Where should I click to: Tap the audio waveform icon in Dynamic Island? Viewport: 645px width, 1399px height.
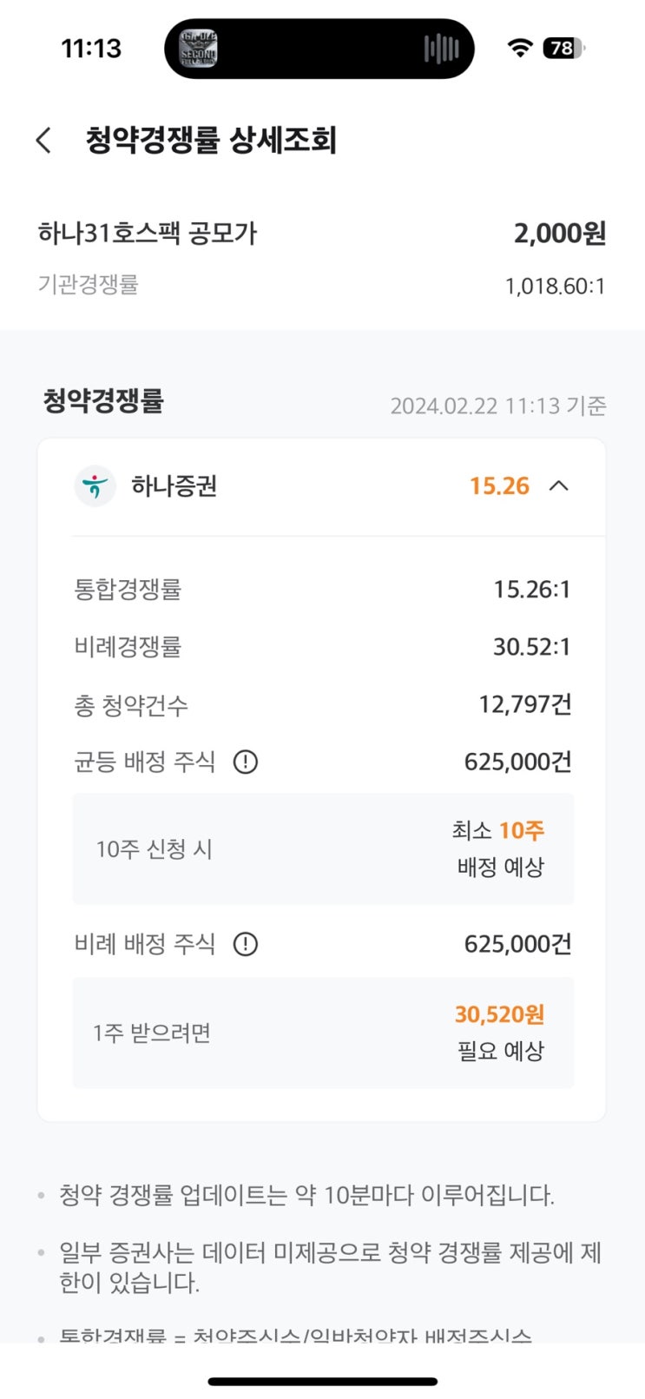(441, 49)
